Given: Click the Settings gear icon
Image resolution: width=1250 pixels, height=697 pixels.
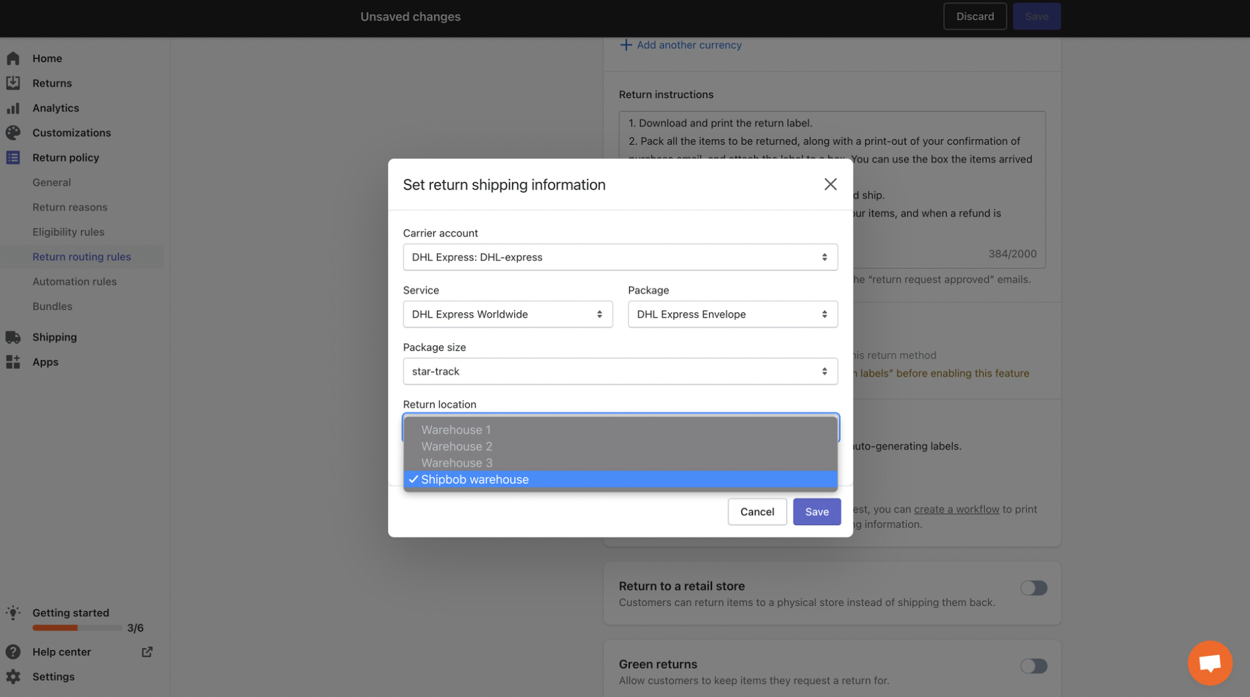Looking at the screenshot, I should [x=13, y=676].
